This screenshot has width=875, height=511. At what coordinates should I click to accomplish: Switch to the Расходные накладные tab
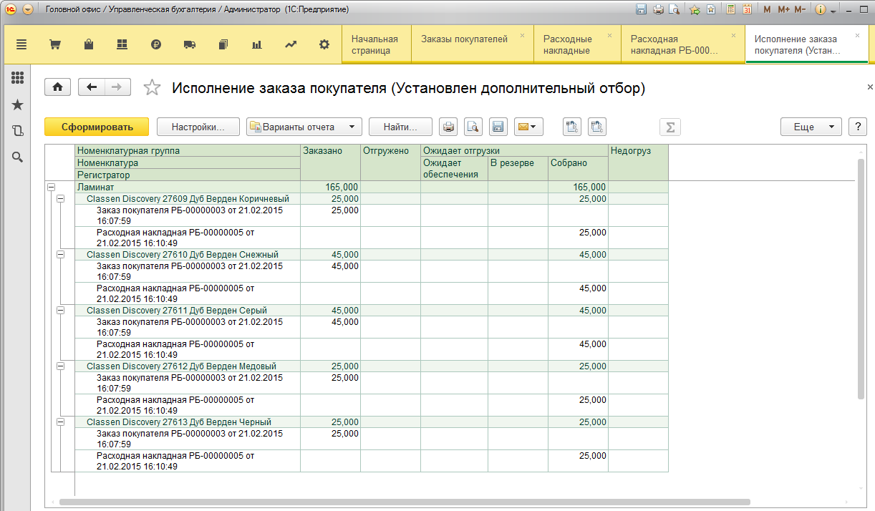click(577, 44)
